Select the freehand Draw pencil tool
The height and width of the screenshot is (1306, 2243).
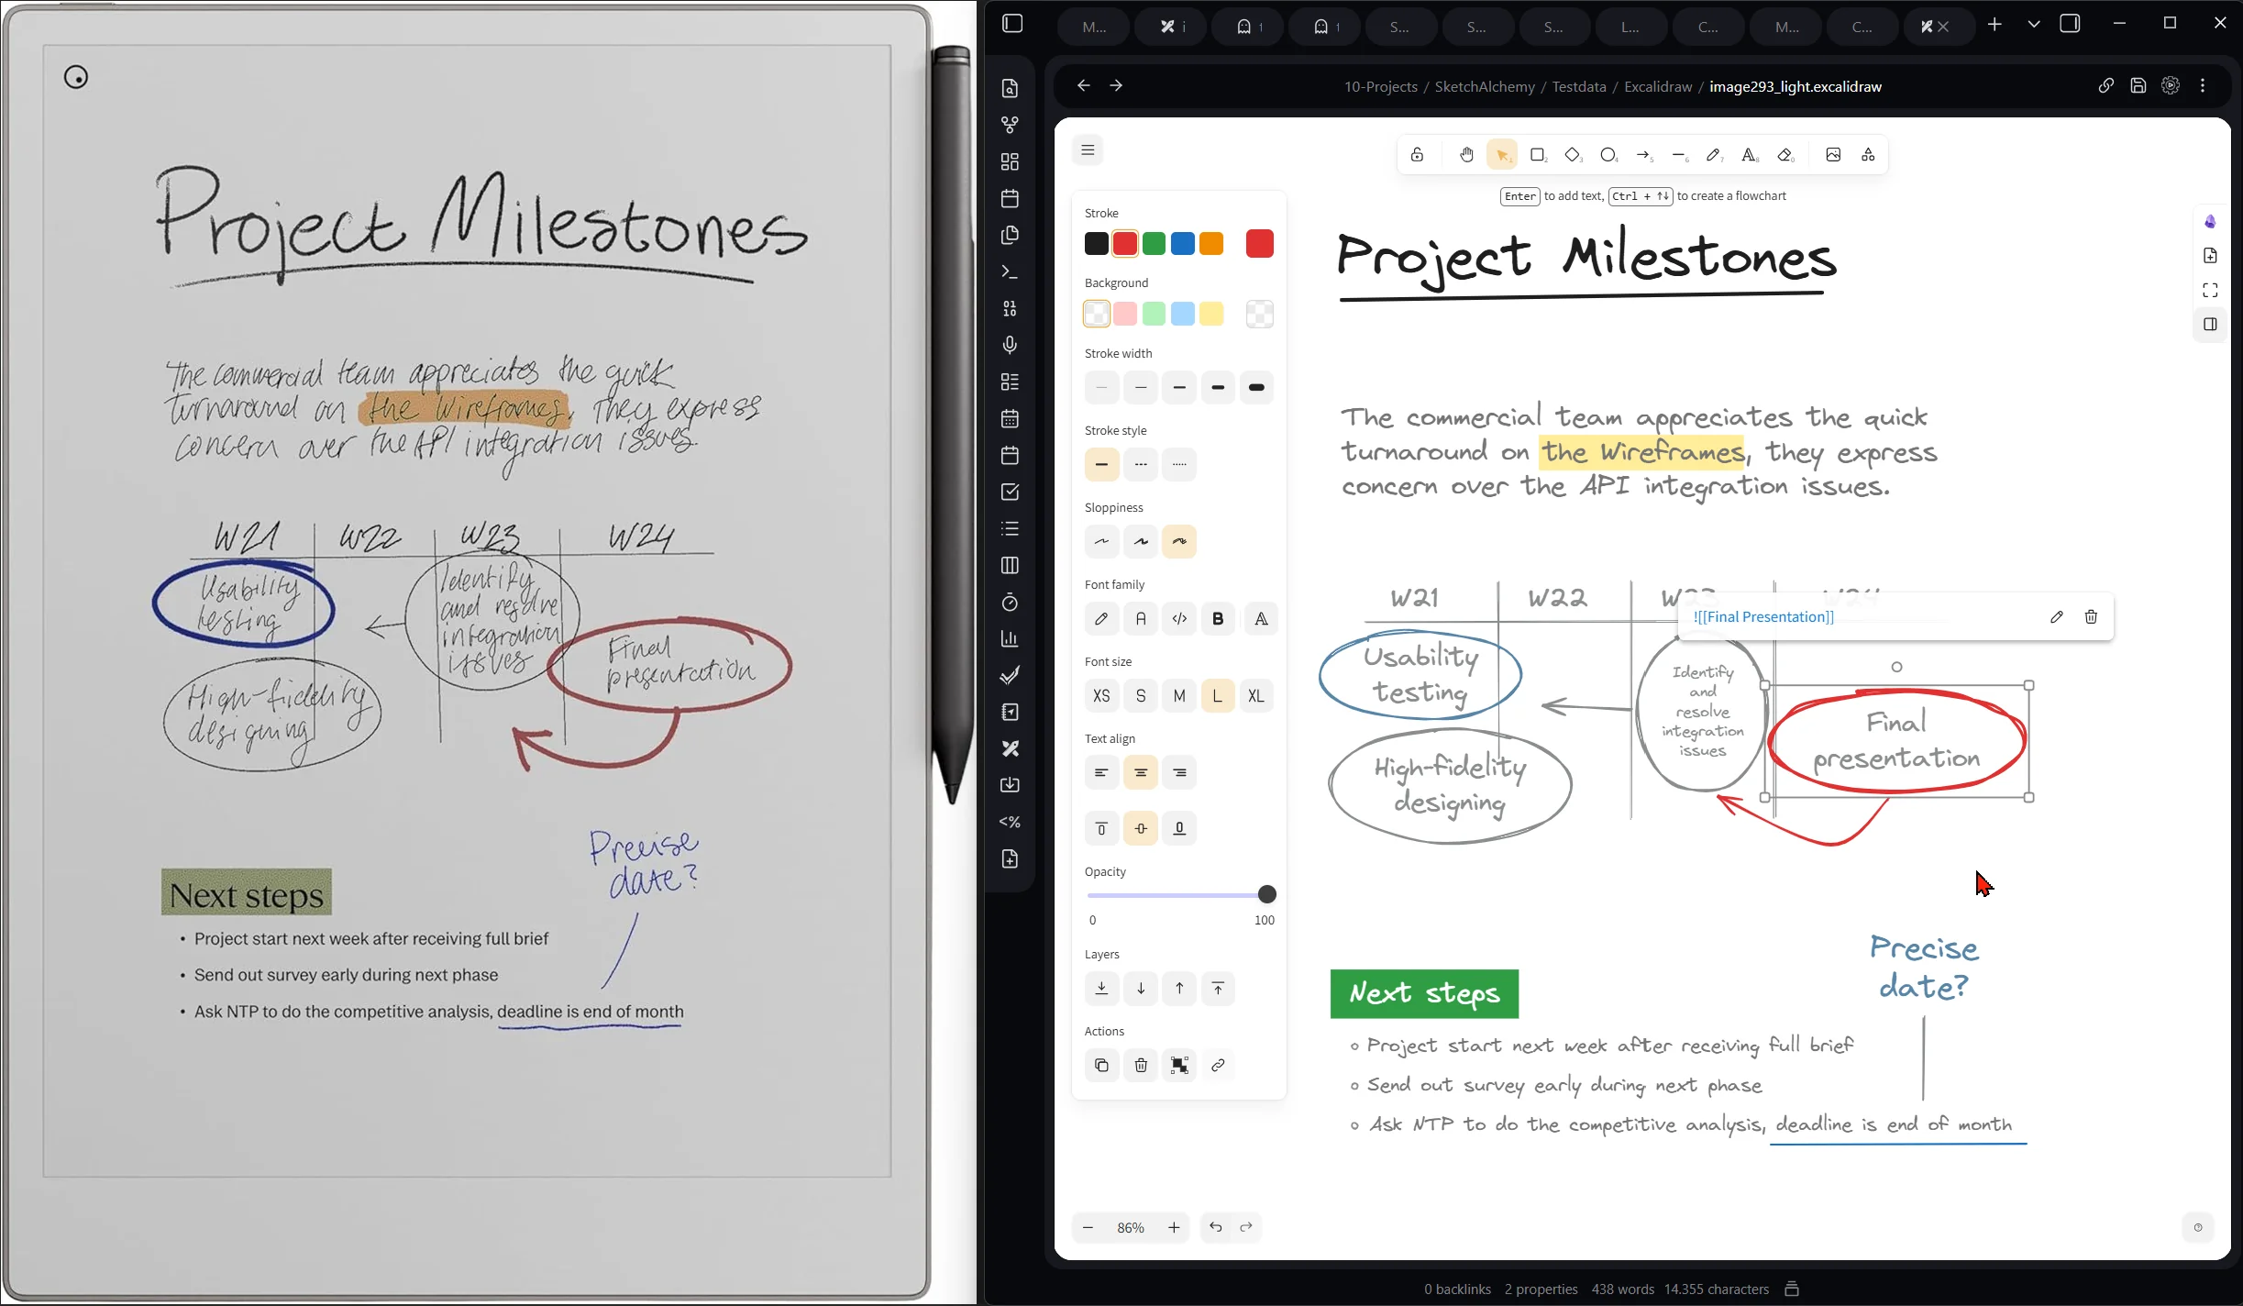(1714, 155)
